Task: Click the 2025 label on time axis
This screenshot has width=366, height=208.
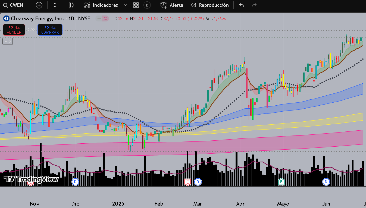Action: 118,204
